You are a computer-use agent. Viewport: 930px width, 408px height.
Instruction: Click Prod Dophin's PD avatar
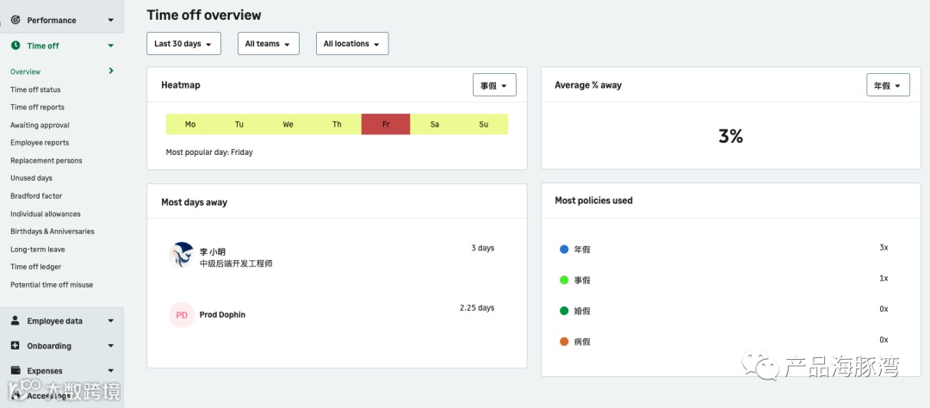tap(182, 315)
